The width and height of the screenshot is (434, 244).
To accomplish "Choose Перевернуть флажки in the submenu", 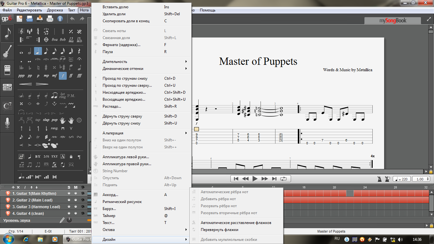I will pos(236,230).
